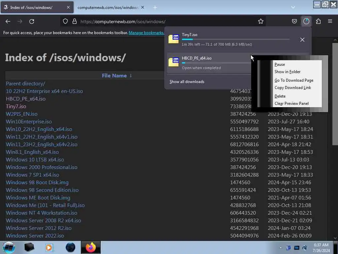Open the W2PIS_EN.iso link
The width and height of the screenshot is (338, 254).
click(x=21, y=114)
